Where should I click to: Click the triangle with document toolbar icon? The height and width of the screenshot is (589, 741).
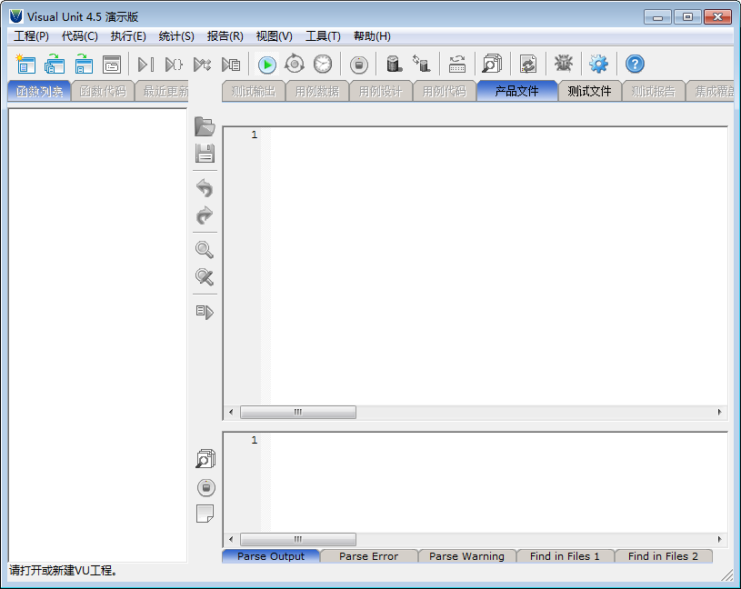(x=231, y=65)
